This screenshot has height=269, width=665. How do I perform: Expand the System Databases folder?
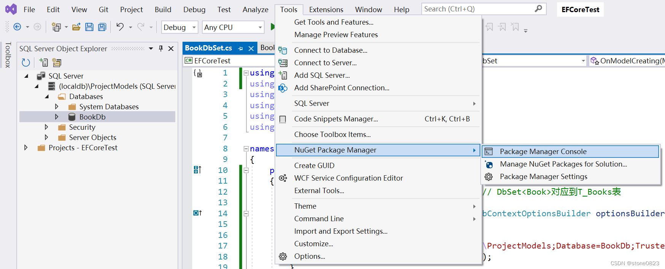tap(57, 107)
